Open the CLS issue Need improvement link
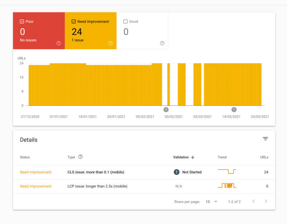Image resolution: width=287 pixels, height=224 pixels. 36,172
